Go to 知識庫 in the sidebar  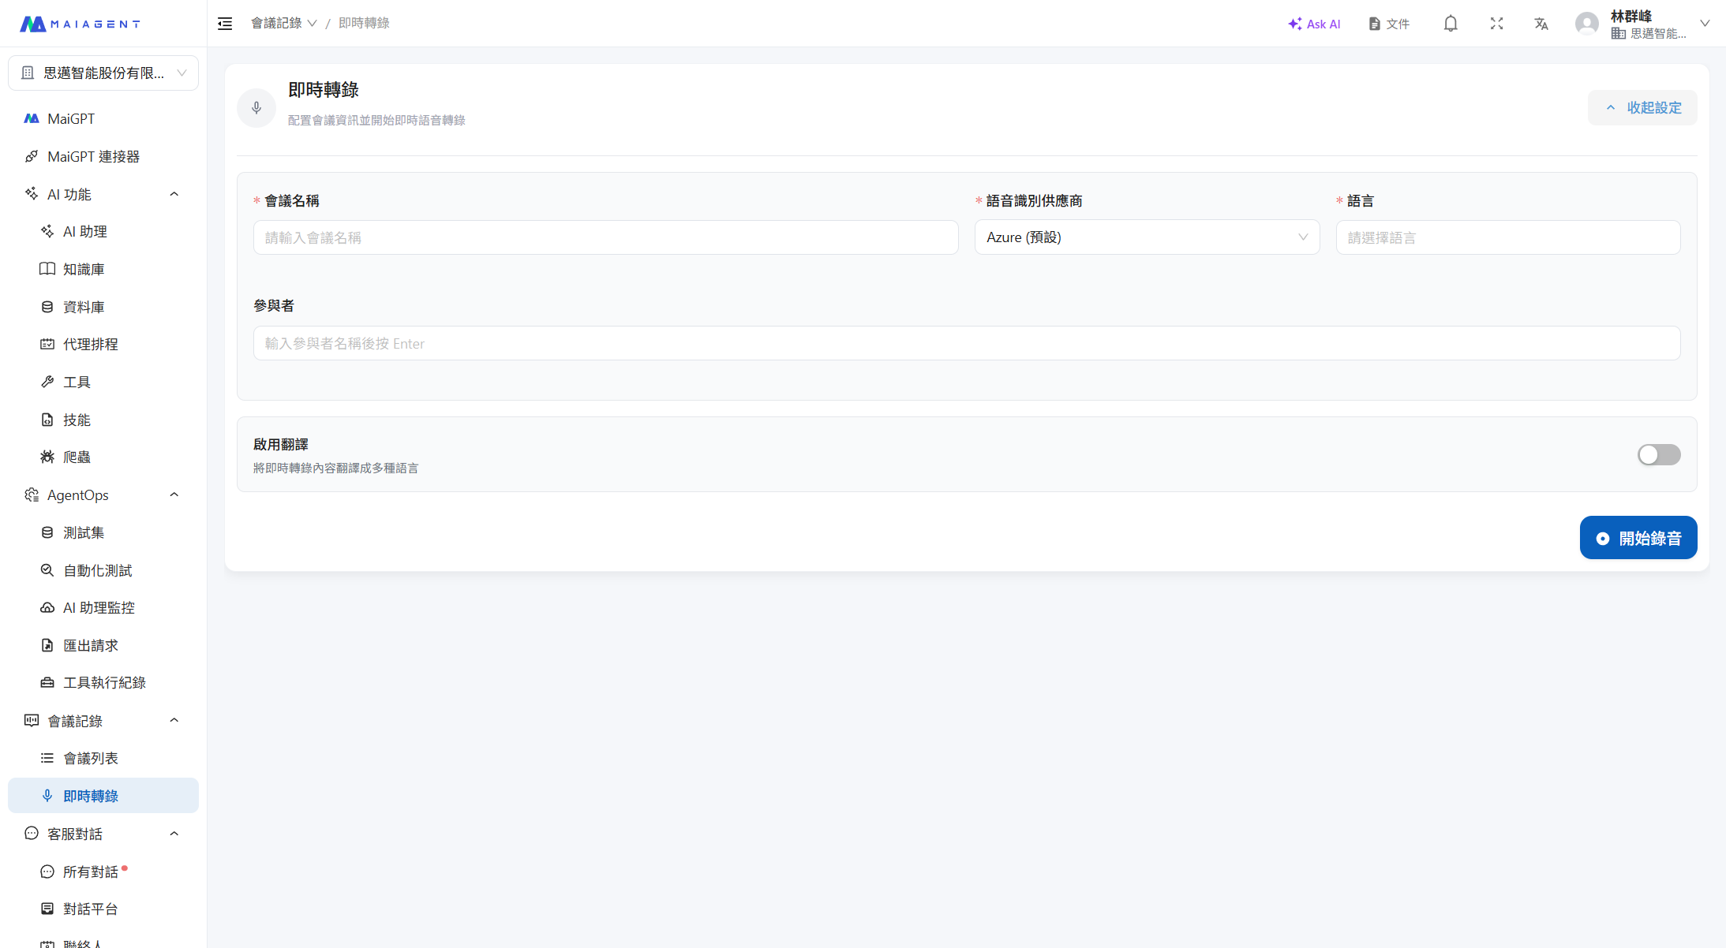click(x=84, y=269)
